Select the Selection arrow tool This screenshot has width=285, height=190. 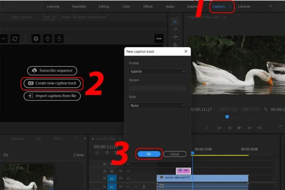click(x=175, y=22)
